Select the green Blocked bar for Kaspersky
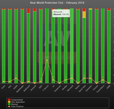The image size is (114, 109). pos(59,46)
